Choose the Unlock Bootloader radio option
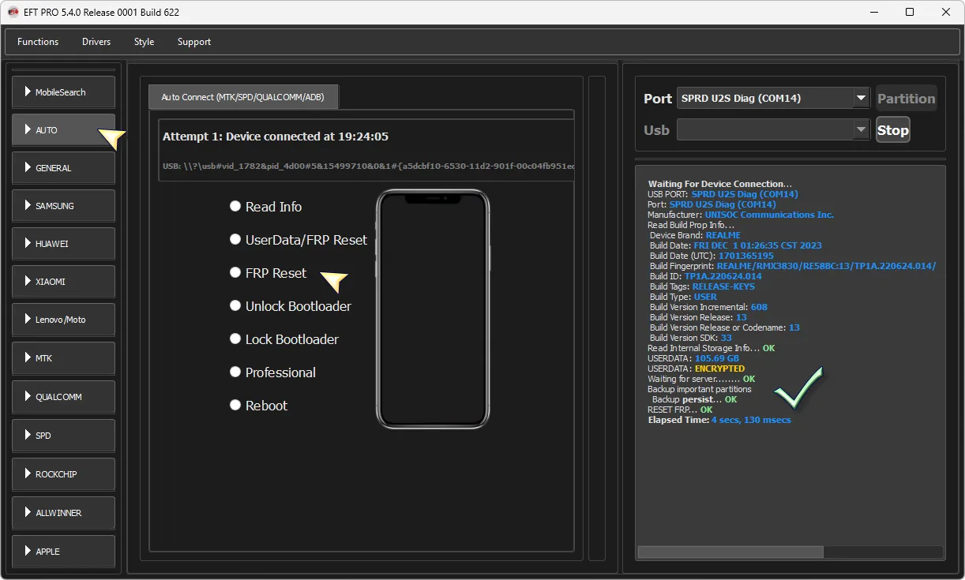 point(235,305)
